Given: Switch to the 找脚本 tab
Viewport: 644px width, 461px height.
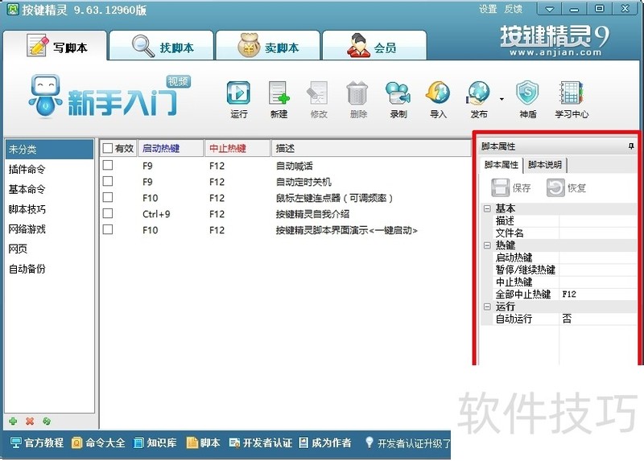Looking at the screenshot, I should [x=162, y=46].
